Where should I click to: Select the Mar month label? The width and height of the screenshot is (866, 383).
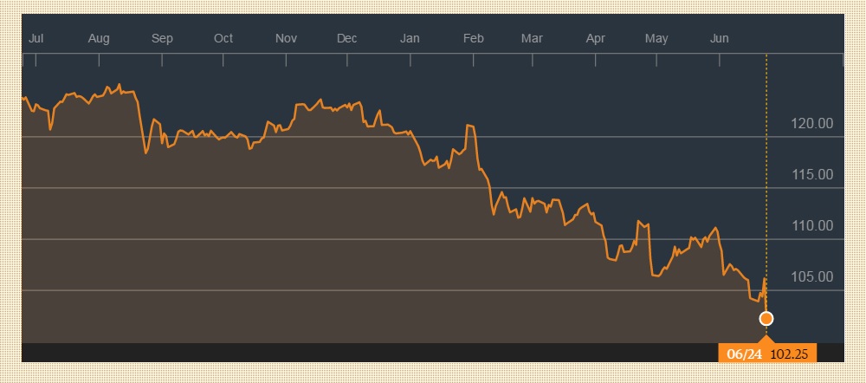tap(532, 38)
